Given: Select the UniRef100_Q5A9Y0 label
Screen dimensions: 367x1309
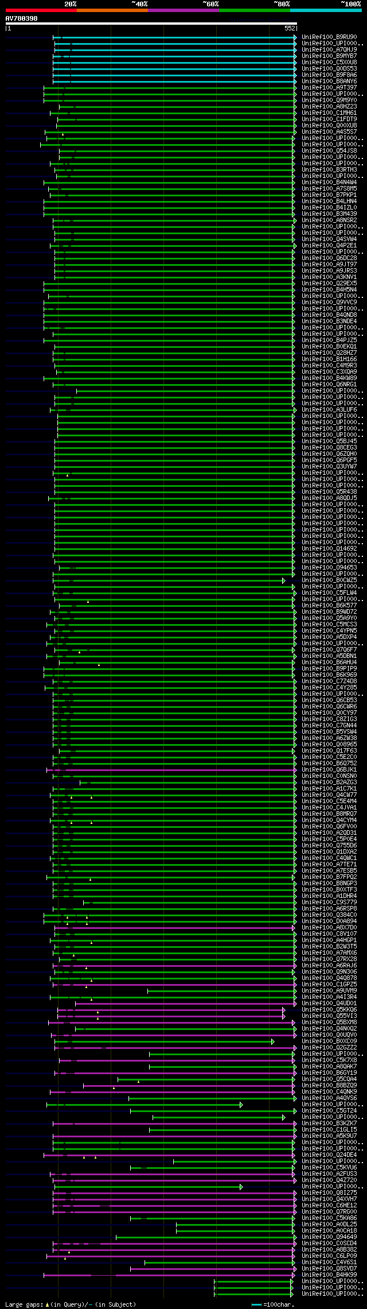Looking at the screenshot, I should [329, 618].
